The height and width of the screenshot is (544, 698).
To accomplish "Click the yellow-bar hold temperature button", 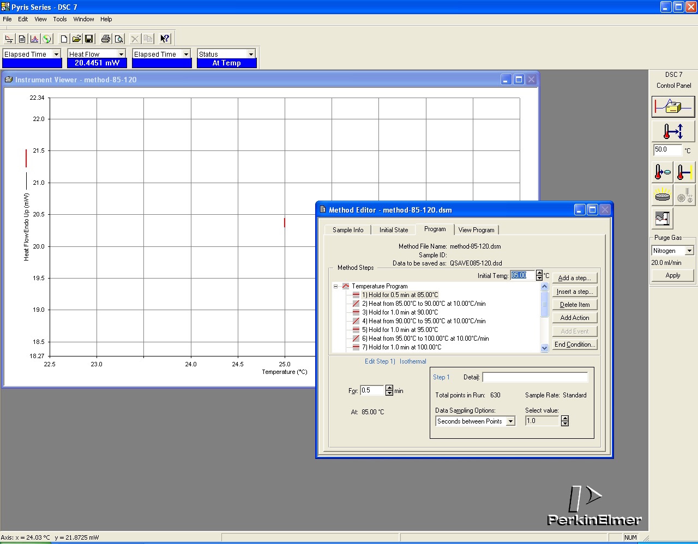I will tap(684, 172).
